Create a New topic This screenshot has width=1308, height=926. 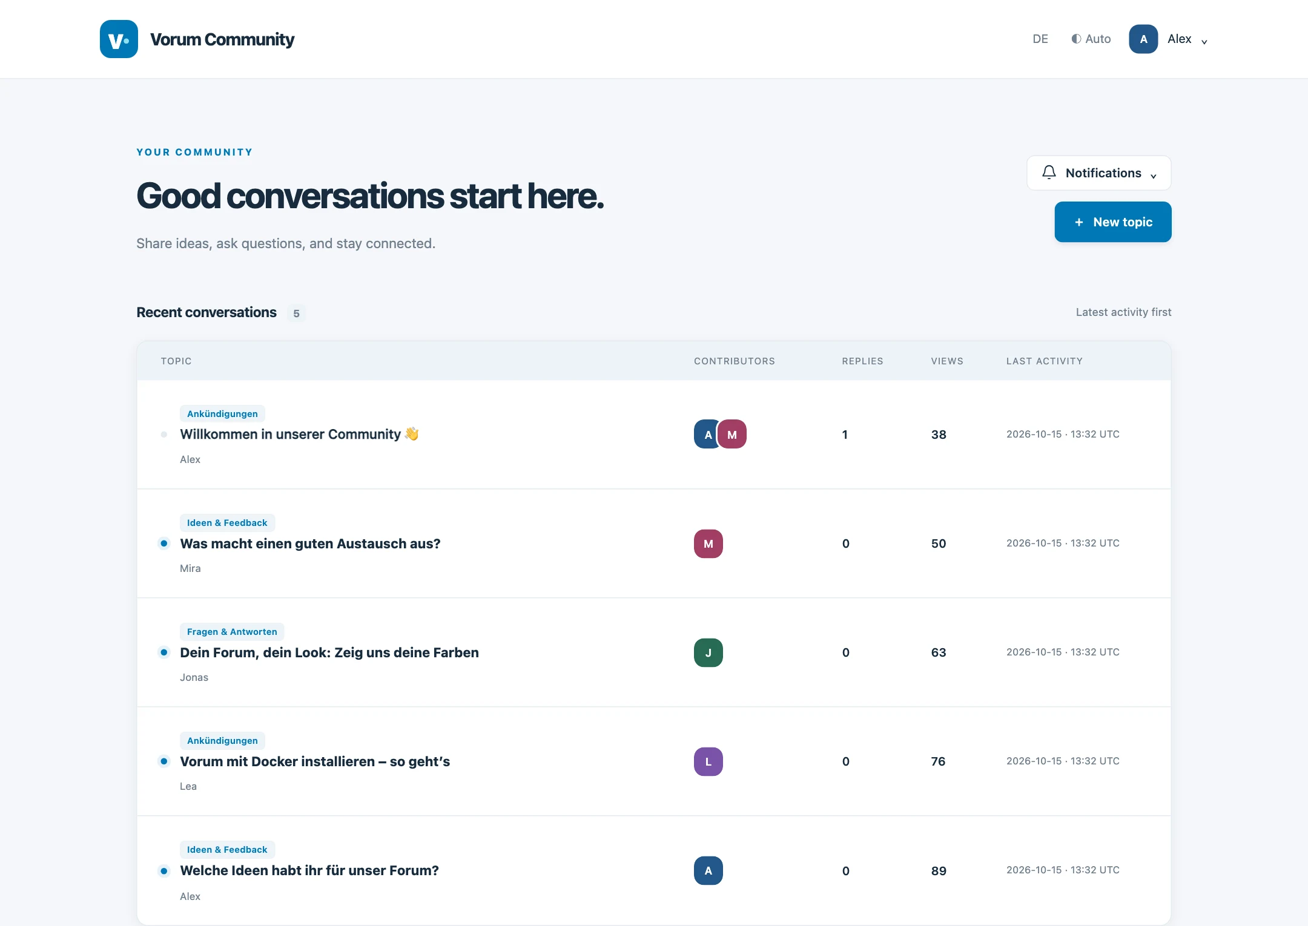click(1113, 222)
